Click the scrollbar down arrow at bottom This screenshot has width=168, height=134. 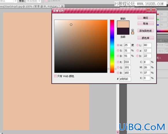(118, 132)
